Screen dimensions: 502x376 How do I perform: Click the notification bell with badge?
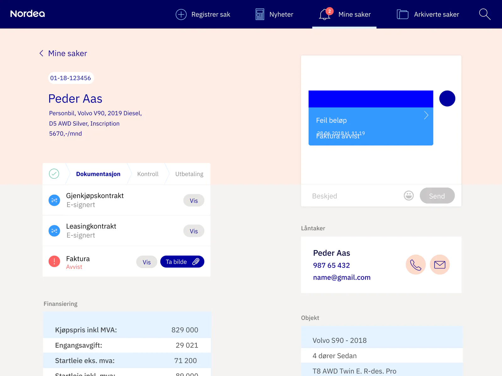coord(324,14)
